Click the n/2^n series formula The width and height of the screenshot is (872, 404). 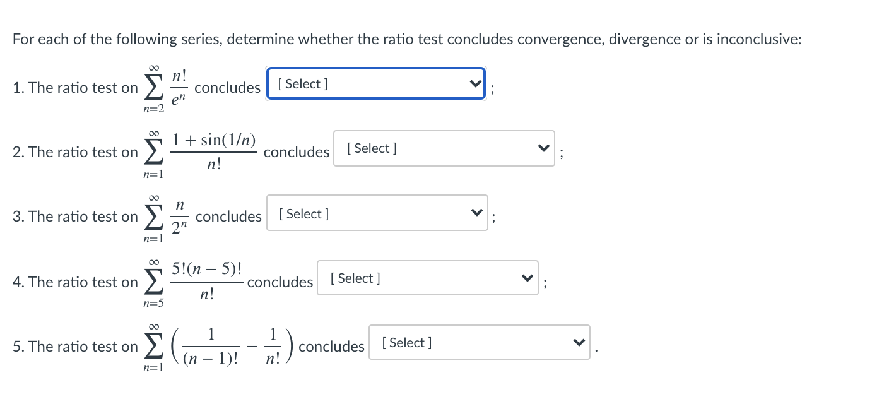point(167,218)
